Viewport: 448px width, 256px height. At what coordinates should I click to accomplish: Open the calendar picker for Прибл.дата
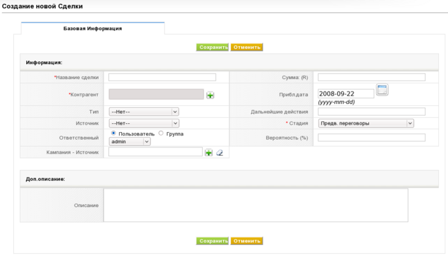(x=382, y=89)
